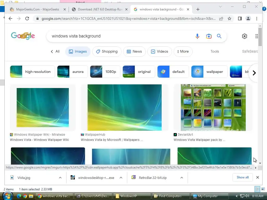267x200 pixels.
Task: Open search Tools options
Action: pyautogui.click(x=215, y=51)
